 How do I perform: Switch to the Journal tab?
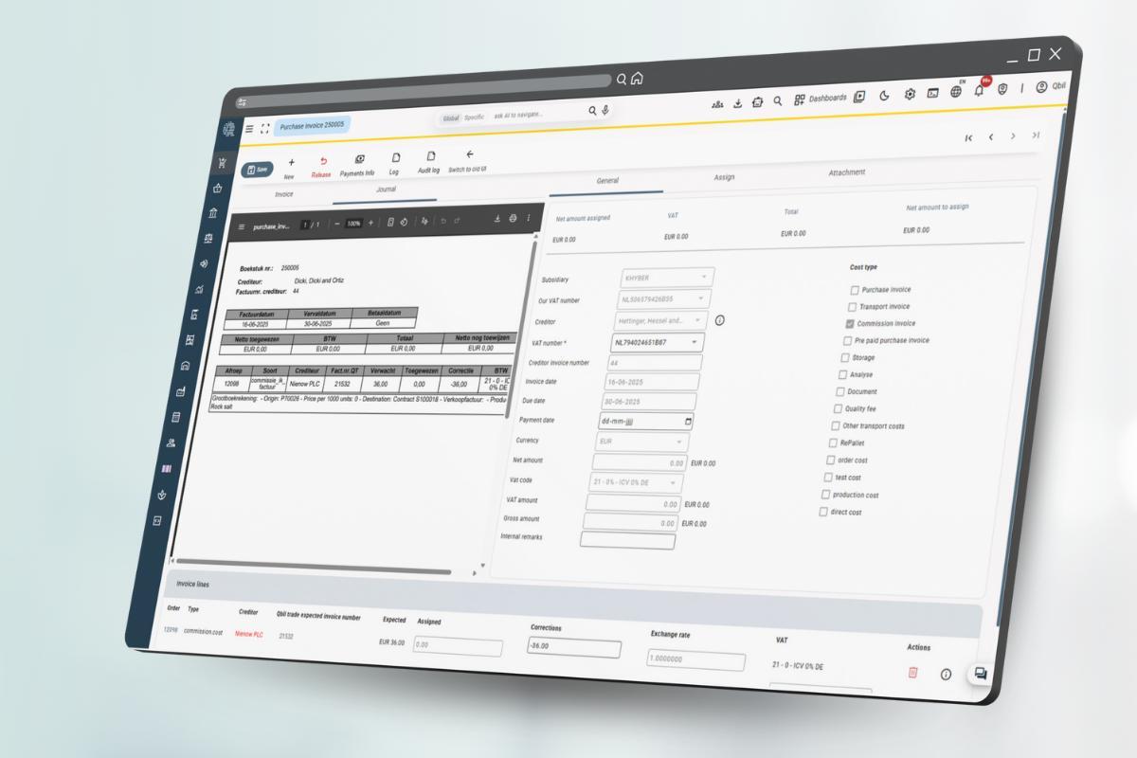tap(387, 189)
